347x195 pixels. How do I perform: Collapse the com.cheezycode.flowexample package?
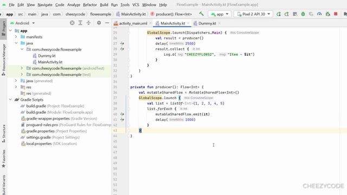[22, 49]
